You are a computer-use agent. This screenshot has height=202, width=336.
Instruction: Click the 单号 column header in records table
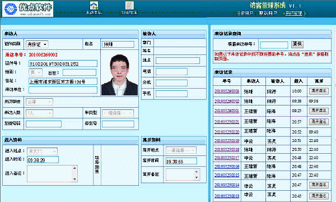pyautogui.click(x=227, y=81)
